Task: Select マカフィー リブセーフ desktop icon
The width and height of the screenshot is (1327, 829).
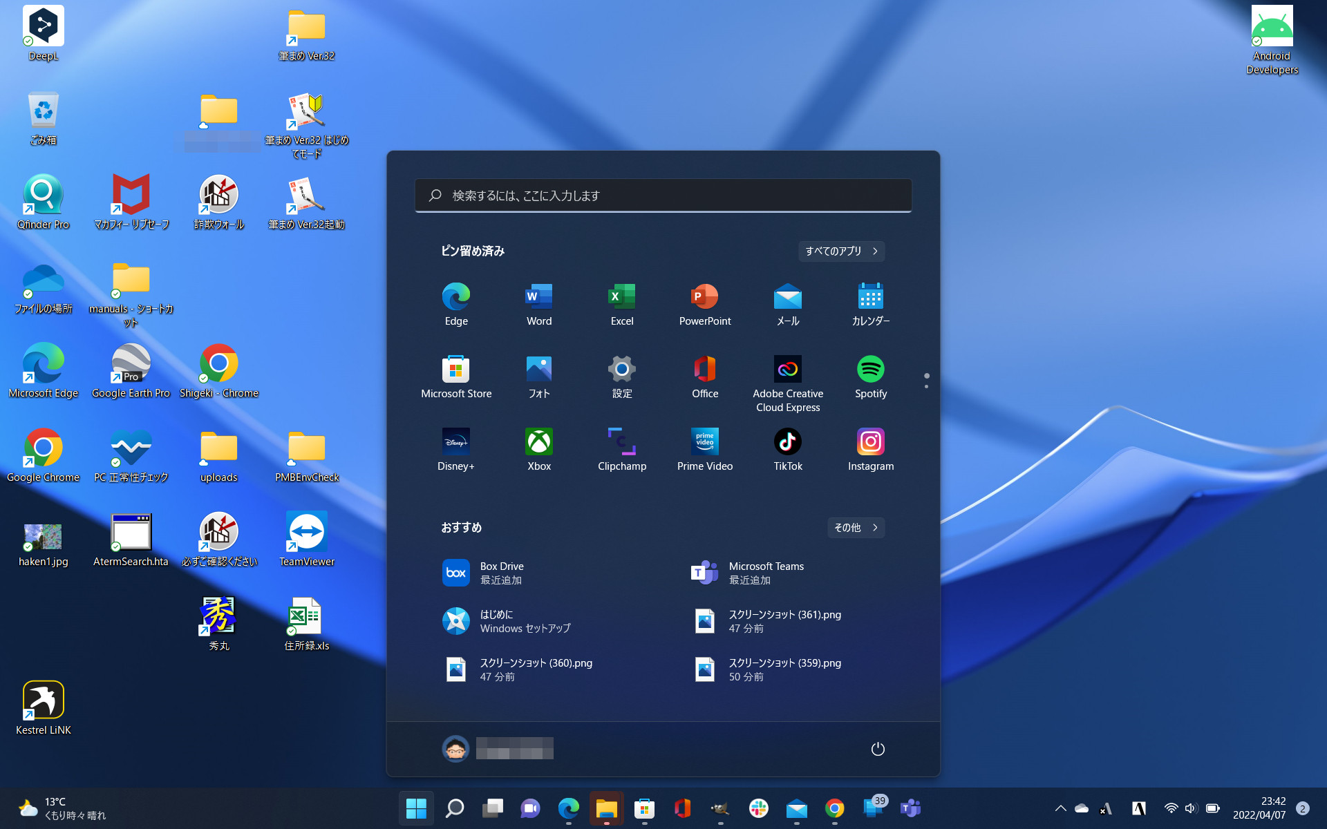Action: (x=131, y=202)
